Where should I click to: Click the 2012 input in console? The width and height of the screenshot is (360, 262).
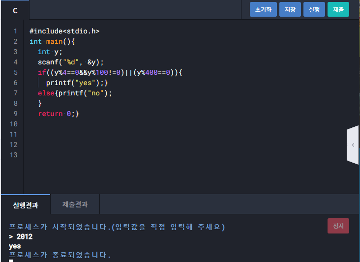point(24,236)
